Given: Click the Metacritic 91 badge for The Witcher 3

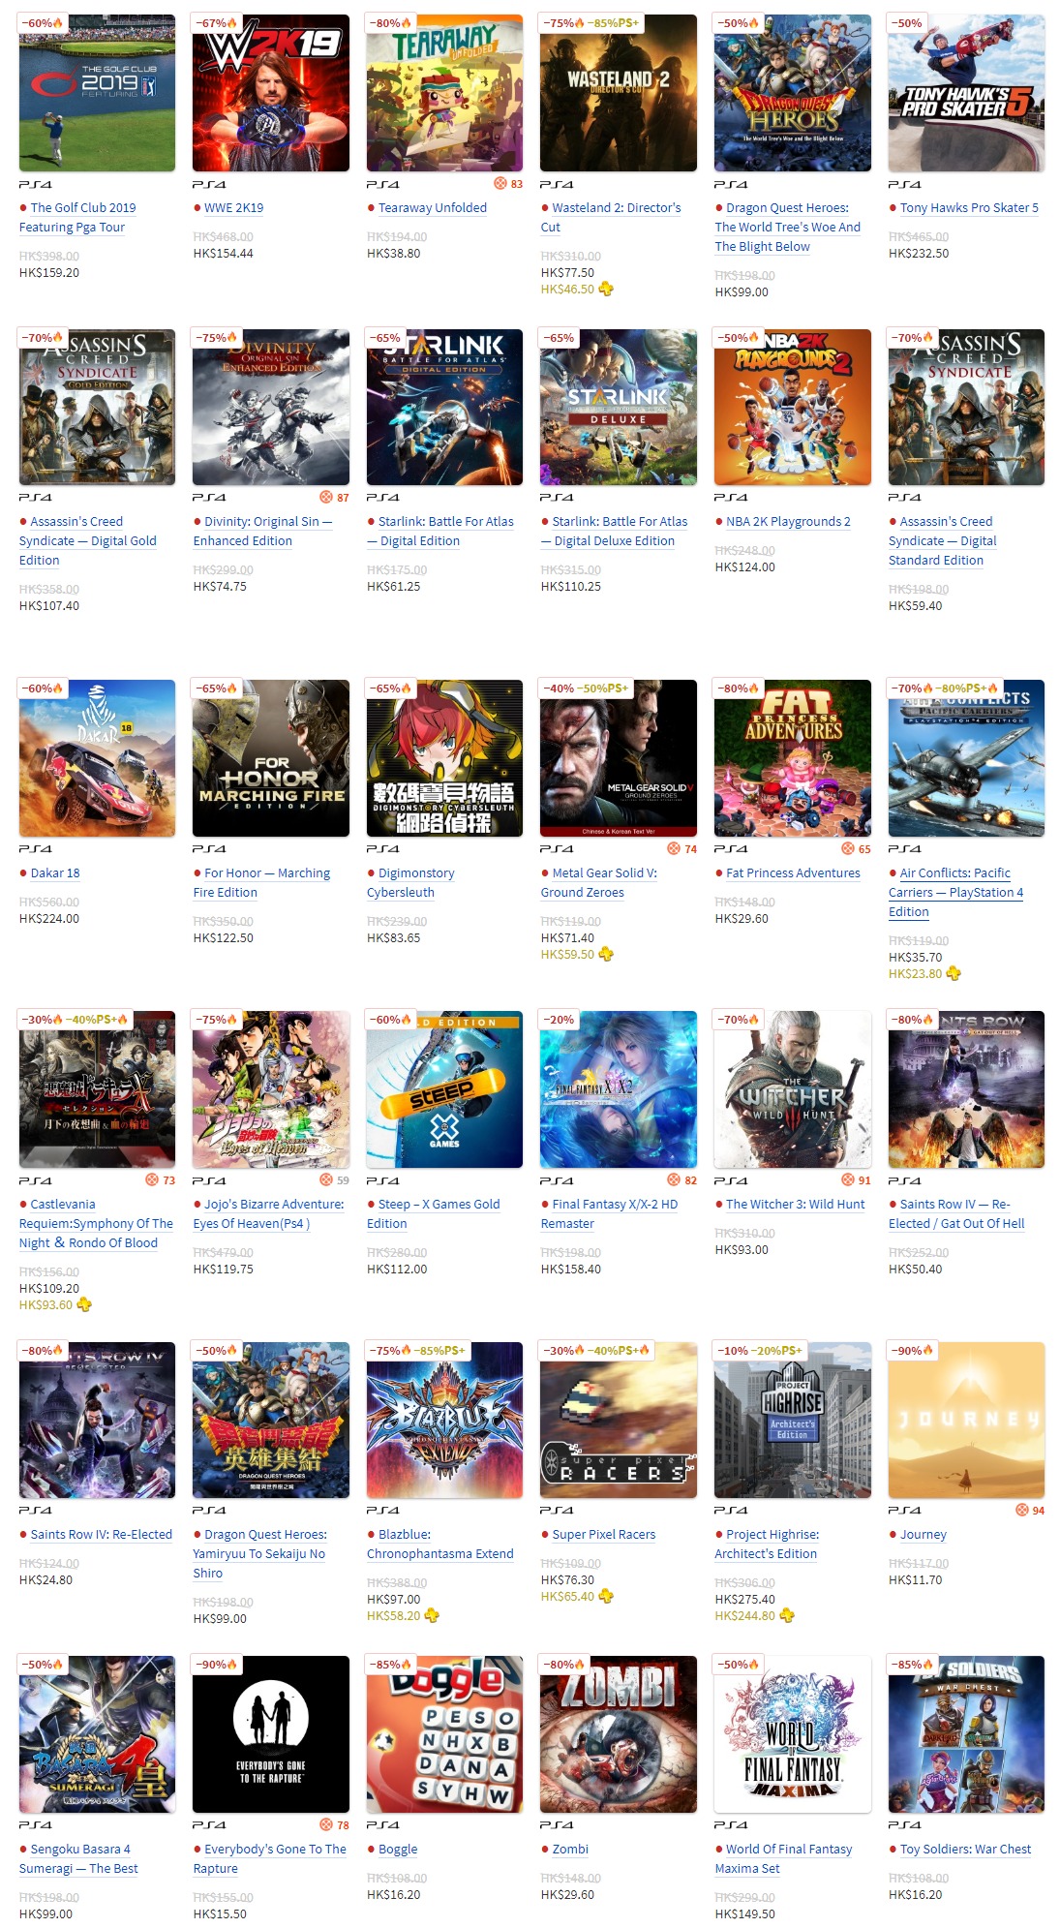Looking at the screenshot, I should [857, 1180].
